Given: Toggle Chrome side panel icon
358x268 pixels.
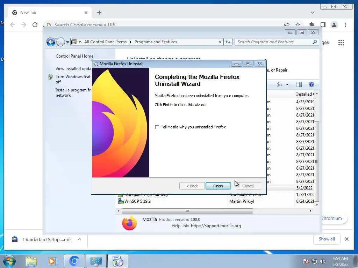Looking at the screenshot, I should pos(323,25).
